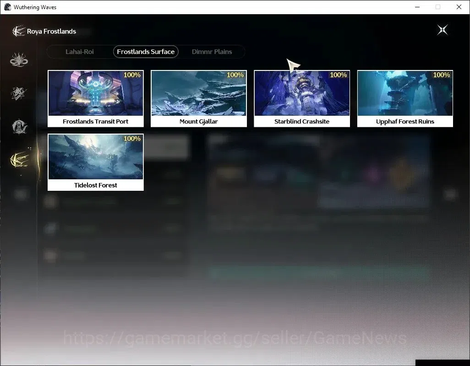470x366 pixels.
Task: Click 100% on Mount Gjallar card
Action: click(235, 75)
